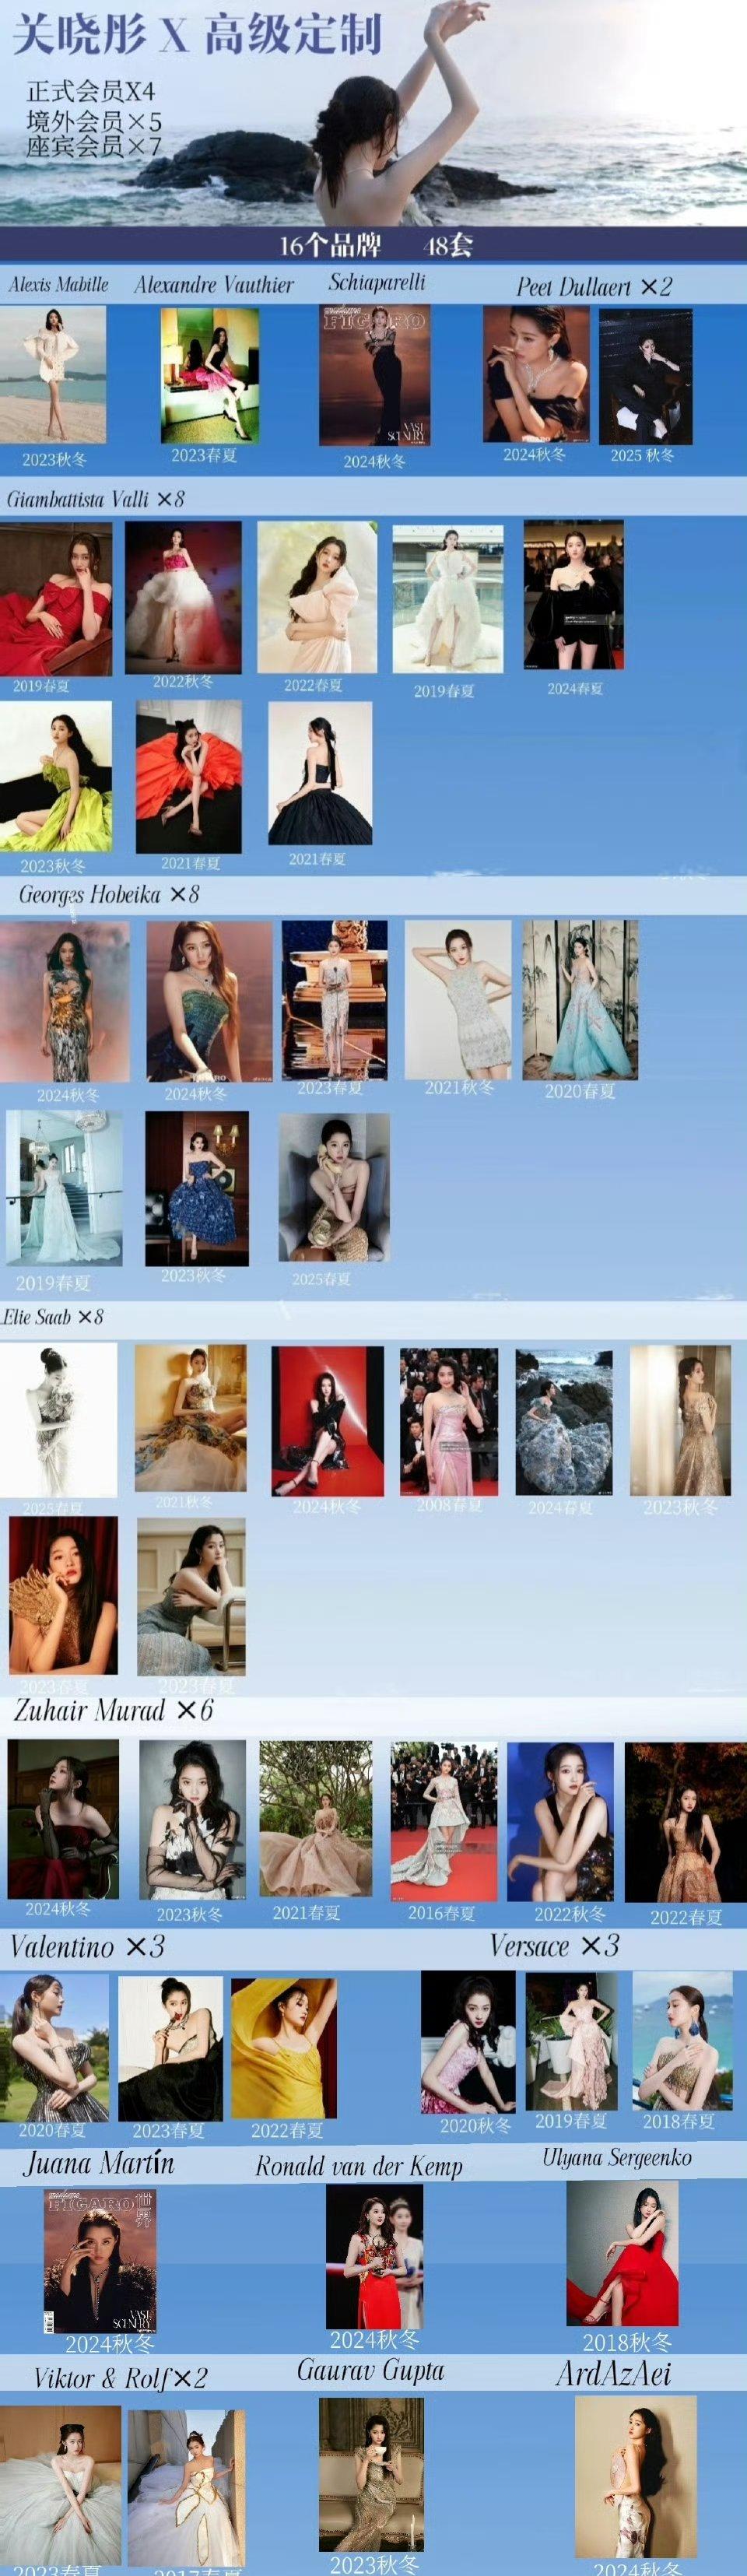Click the "Gaurav Gupta" brand heading
The height and width of the screenshot is (2576, 747).
click(x=370, y=2371)
